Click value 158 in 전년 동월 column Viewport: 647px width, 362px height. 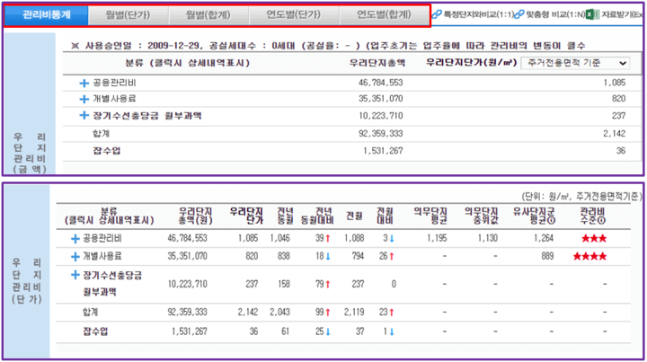point(284,284)
